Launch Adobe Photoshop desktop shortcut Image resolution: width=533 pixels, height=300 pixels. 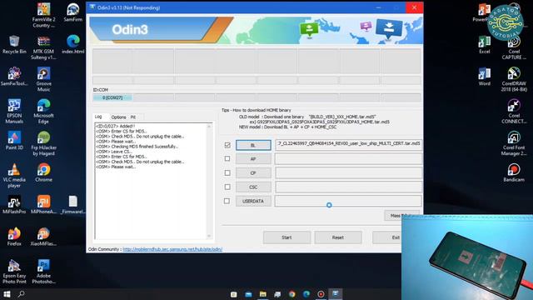pyautogui.click(x=43, y=272)
